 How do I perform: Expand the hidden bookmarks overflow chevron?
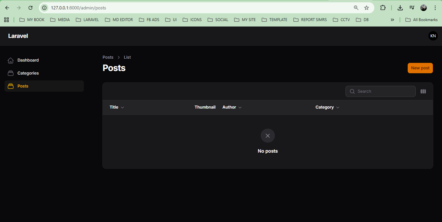(392, 20)
